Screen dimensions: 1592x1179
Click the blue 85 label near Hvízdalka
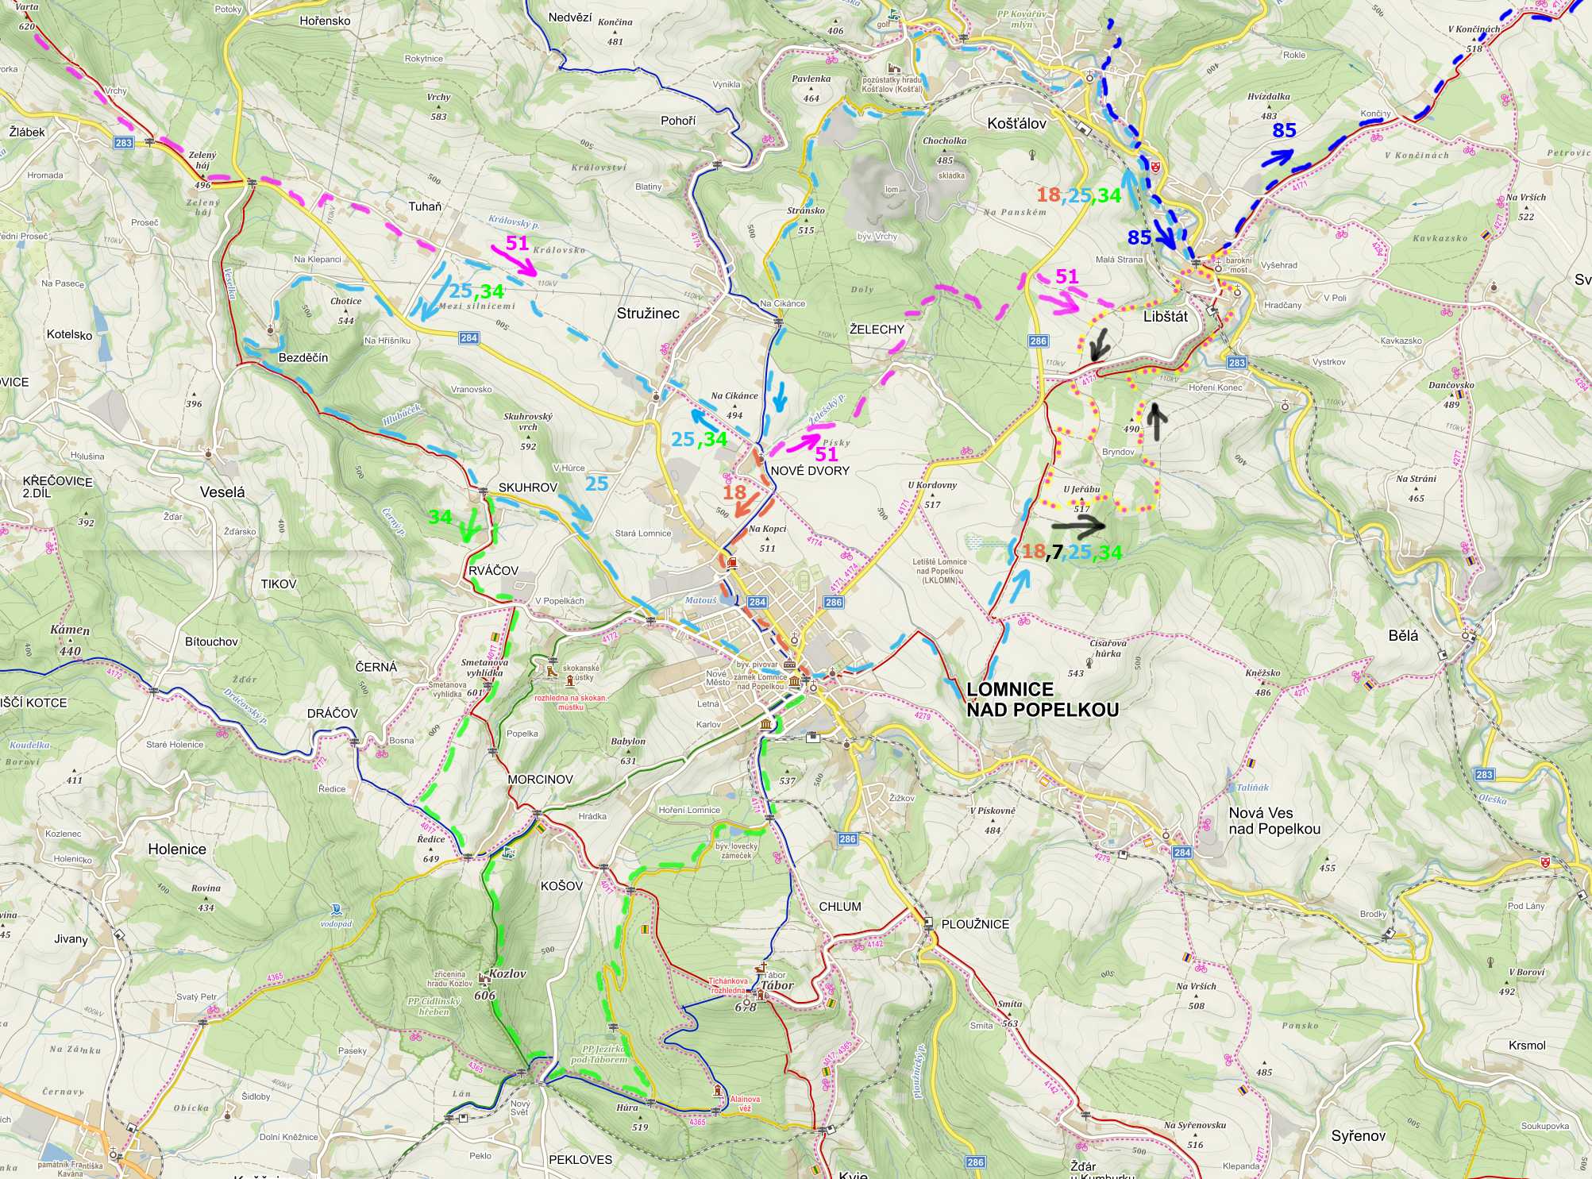pyautogui.click(x=1284, y=131)
